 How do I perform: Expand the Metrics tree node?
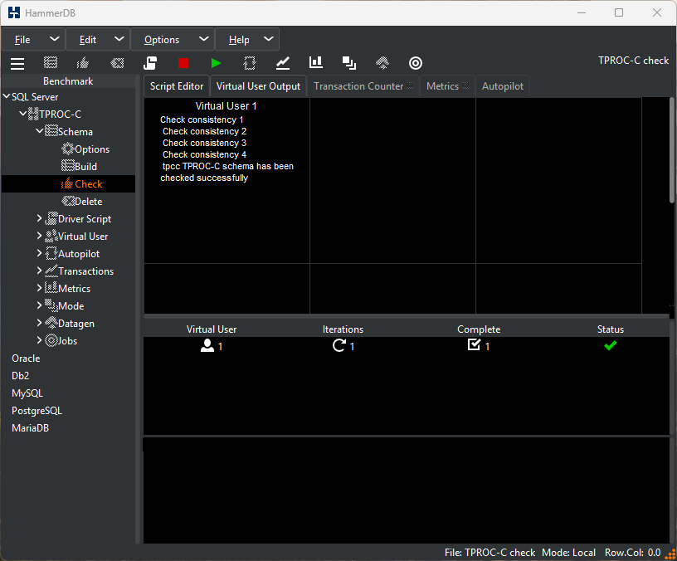click(x=39, y=288)
